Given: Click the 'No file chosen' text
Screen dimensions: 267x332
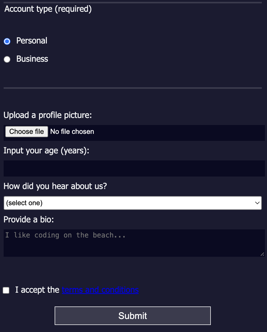Looking at the screenshot, I should 72,131.
